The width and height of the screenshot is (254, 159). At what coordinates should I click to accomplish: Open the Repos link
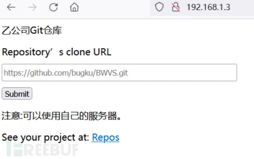click(x=105, y=138)
